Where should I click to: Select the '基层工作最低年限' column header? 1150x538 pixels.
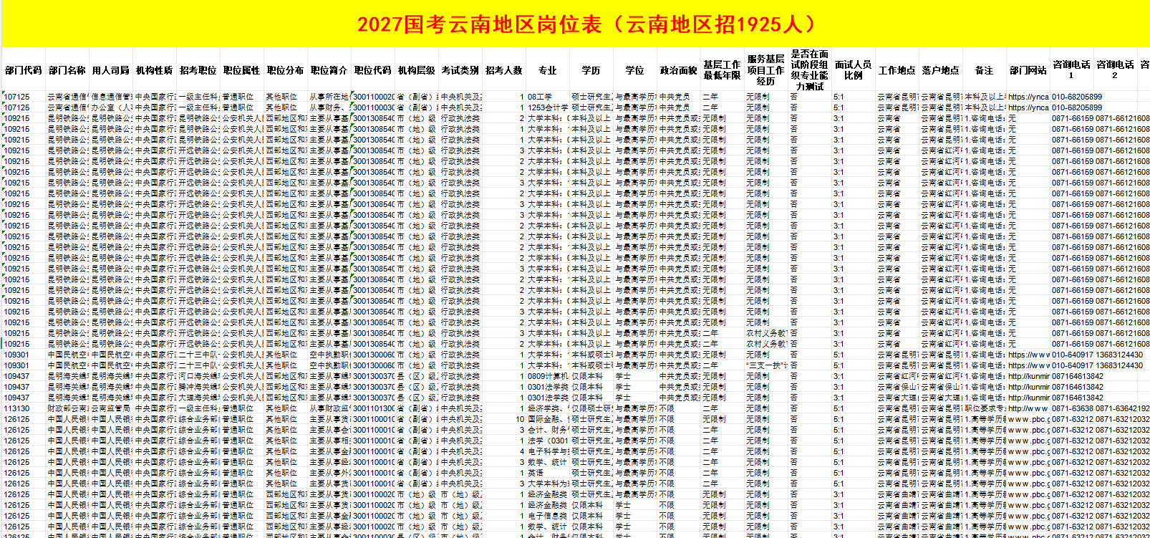pyautogui.click(x=723, y=70)
